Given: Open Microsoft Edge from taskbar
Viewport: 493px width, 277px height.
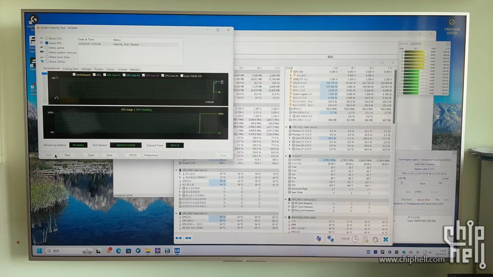Looking at the screenshot, I should coord(119,251).
